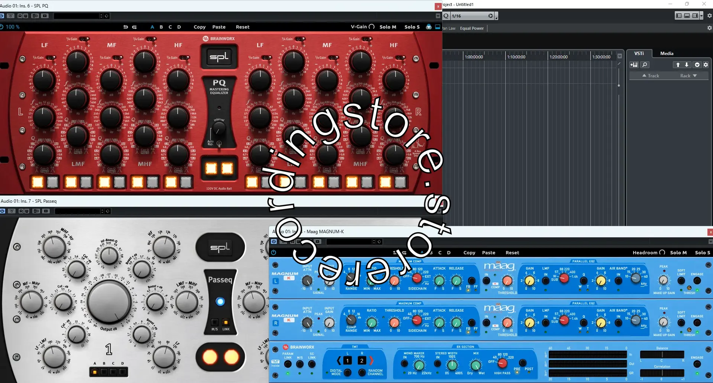
Task: Open the project toolbar settings gear
Action: [709, 16]
